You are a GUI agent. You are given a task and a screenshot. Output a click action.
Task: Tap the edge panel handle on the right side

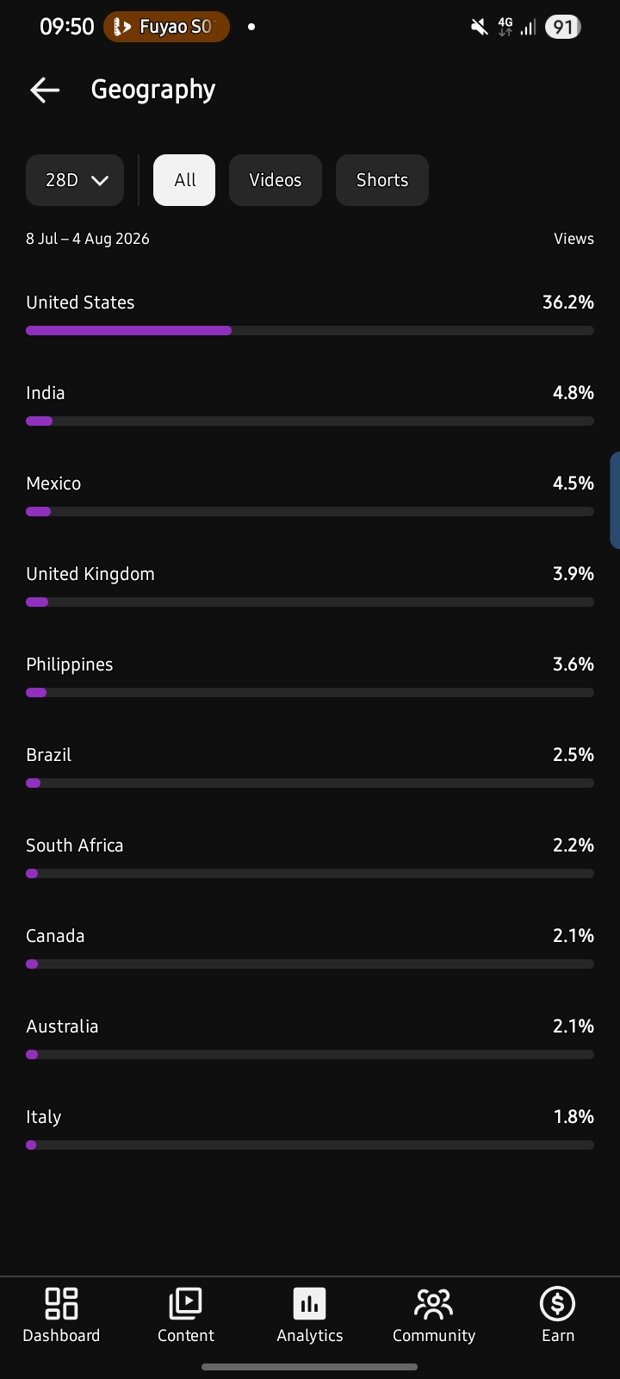pos(615,500)
